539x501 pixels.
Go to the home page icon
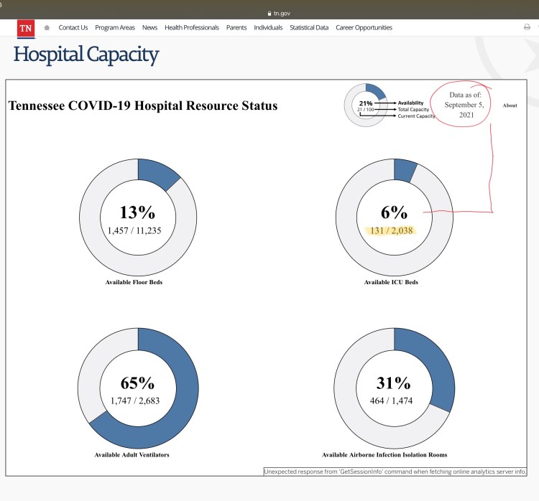pyautogui.click(x=47, y=28)
